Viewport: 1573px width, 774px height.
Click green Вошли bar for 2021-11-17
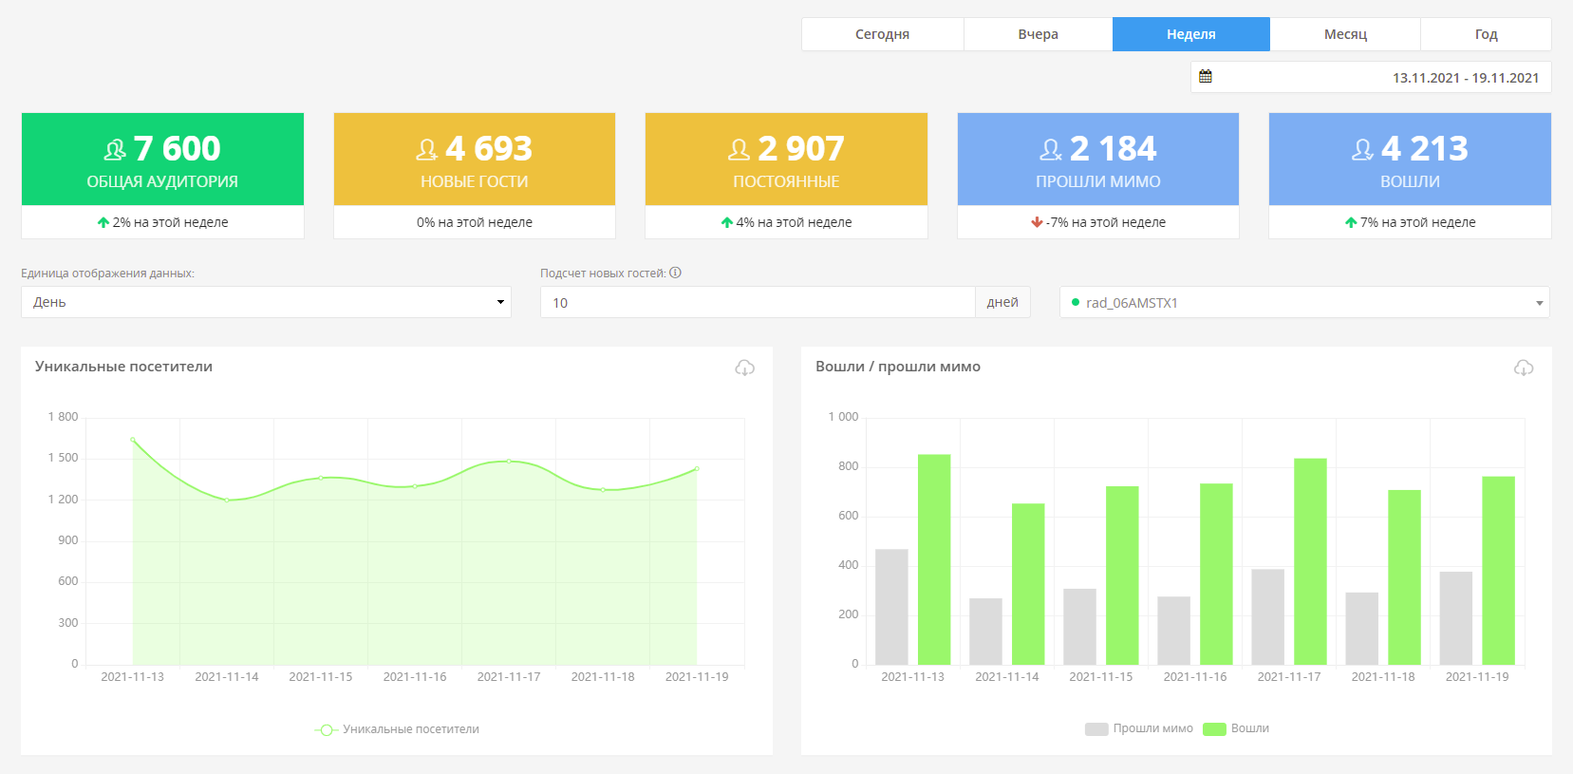[x=1310, y=561]
